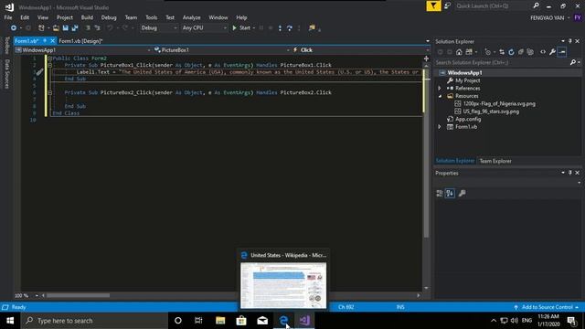Screen dimensions: 585x329
Task: Click the Solution Explorer Home icon
Action: coord(459,52)
